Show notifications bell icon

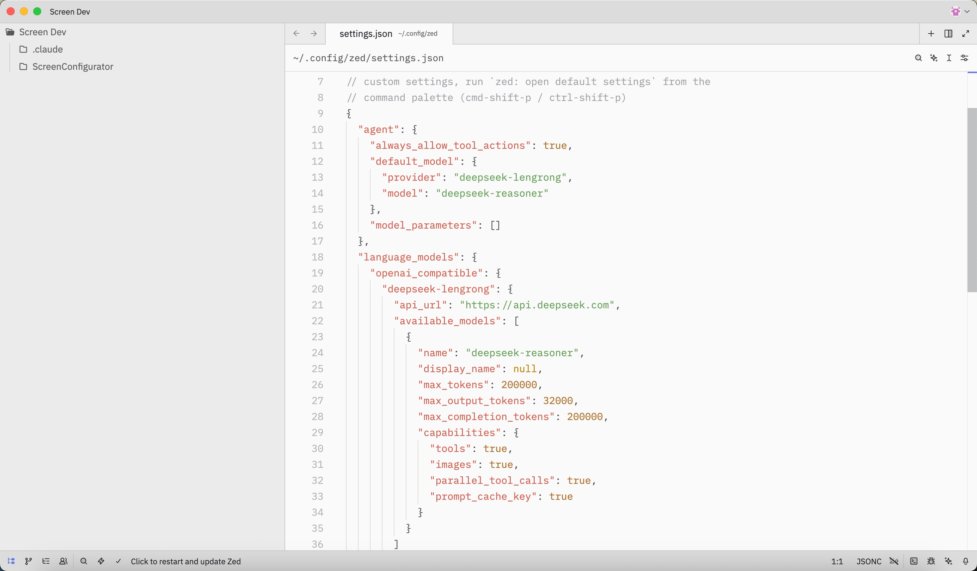[x=965, y=561]
